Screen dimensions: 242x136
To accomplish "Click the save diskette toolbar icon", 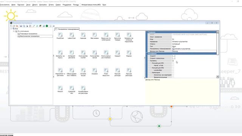I will click(x=21, y=26).
